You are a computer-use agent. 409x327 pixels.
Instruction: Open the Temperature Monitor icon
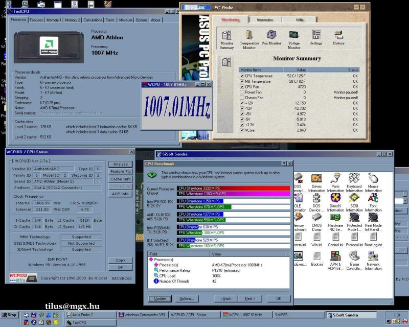click(x=249, y=40)
